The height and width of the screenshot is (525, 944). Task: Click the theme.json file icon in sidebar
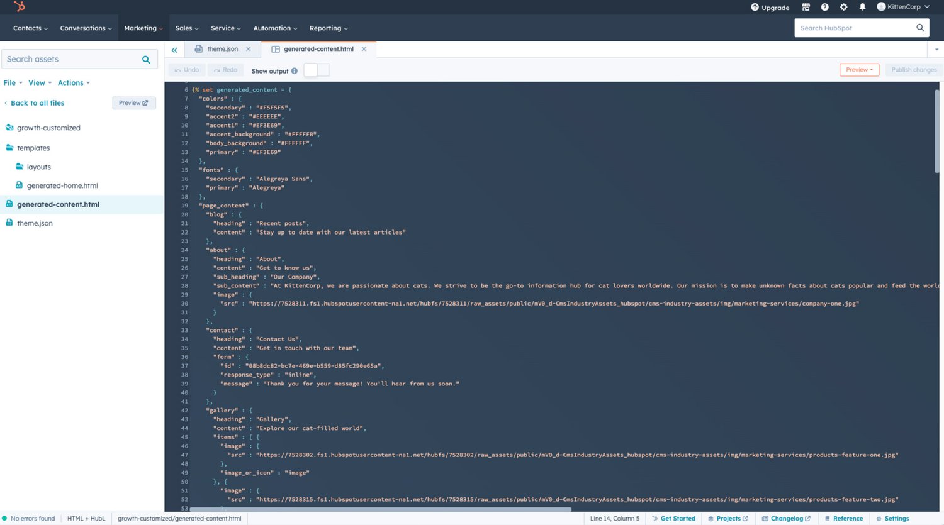(x=9, y=223)
